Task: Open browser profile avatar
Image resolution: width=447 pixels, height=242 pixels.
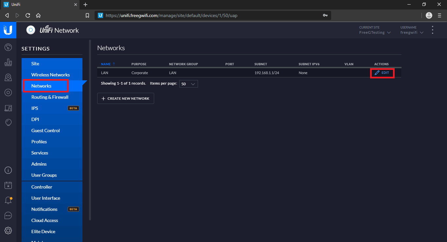Action: 429,15
